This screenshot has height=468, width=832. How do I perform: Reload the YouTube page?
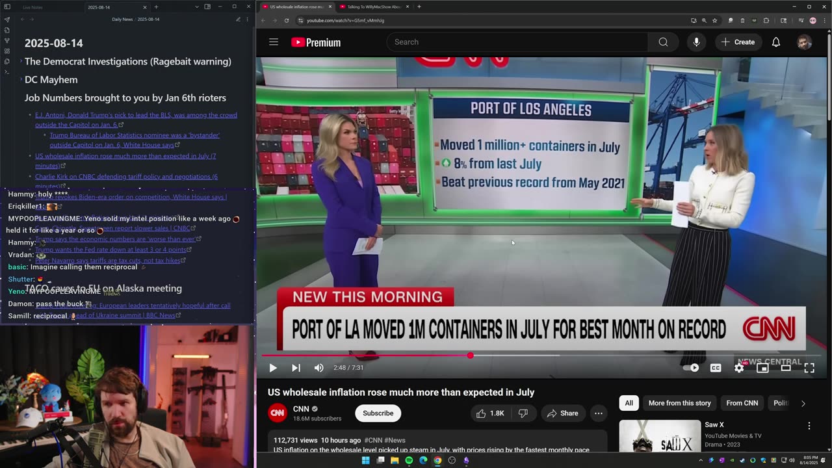click(287, 20)
